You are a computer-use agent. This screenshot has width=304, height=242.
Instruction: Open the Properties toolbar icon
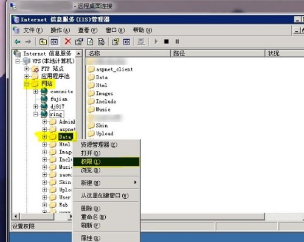[x=79, y=41]
